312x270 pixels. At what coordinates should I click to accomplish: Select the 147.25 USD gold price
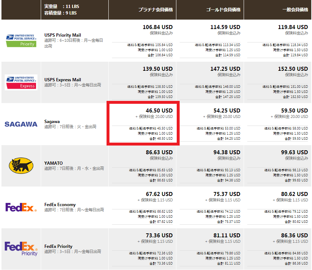[225, 69]
